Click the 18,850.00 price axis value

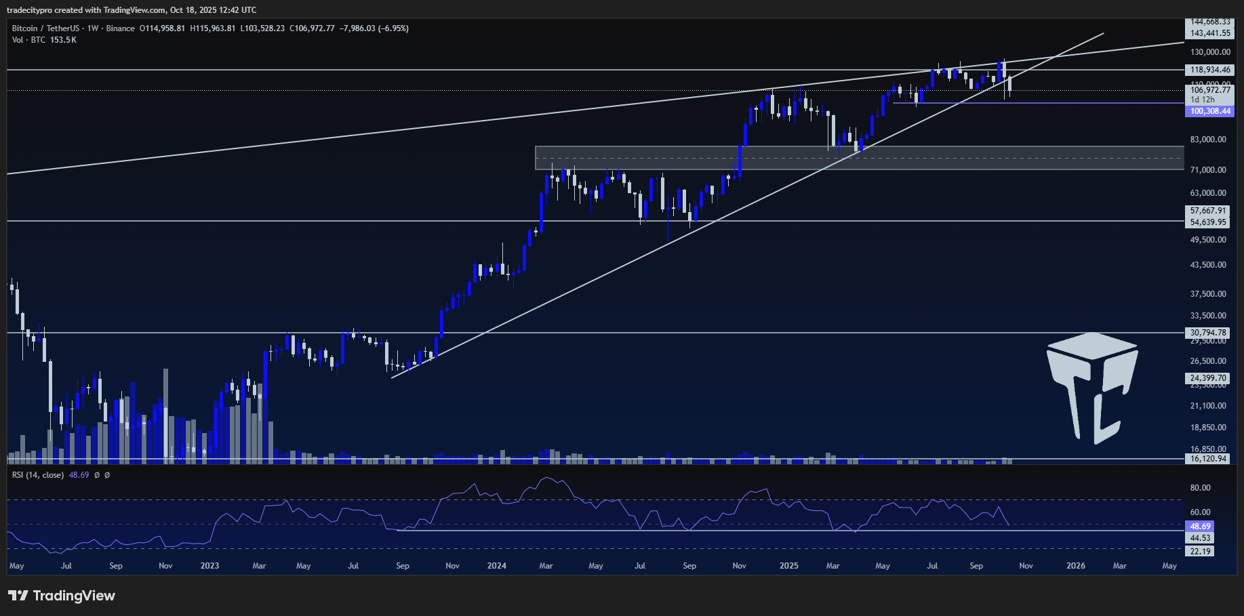1208,428
